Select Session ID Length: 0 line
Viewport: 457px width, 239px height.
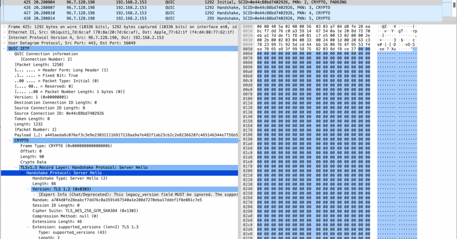55,205
